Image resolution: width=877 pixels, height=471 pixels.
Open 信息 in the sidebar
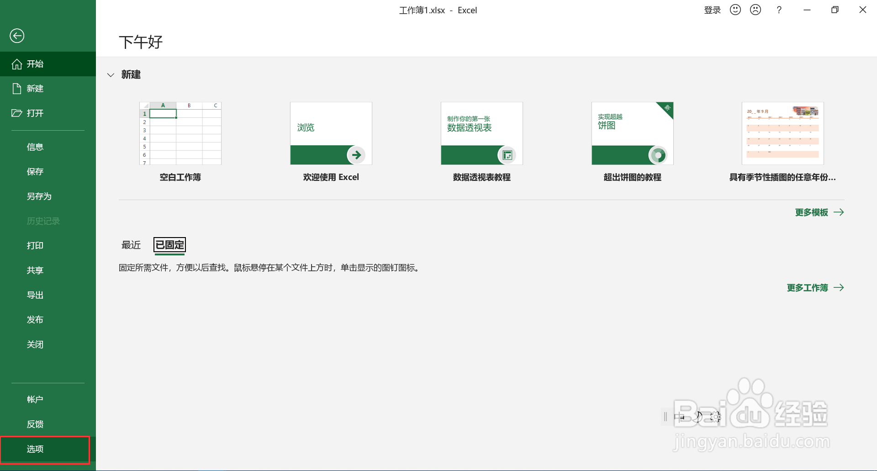(x=35, y=147)
